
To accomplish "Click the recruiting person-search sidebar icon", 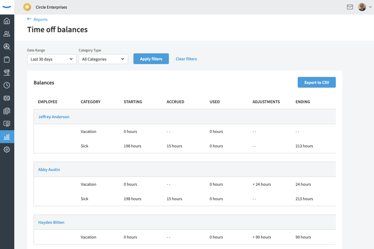I will pos(7,47).
